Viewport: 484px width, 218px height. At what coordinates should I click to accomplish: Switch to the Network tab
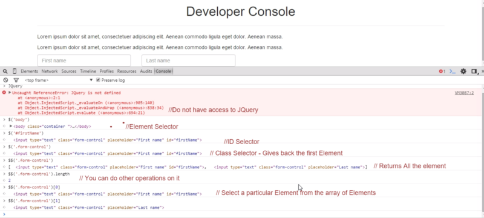[x=50, y=71]
